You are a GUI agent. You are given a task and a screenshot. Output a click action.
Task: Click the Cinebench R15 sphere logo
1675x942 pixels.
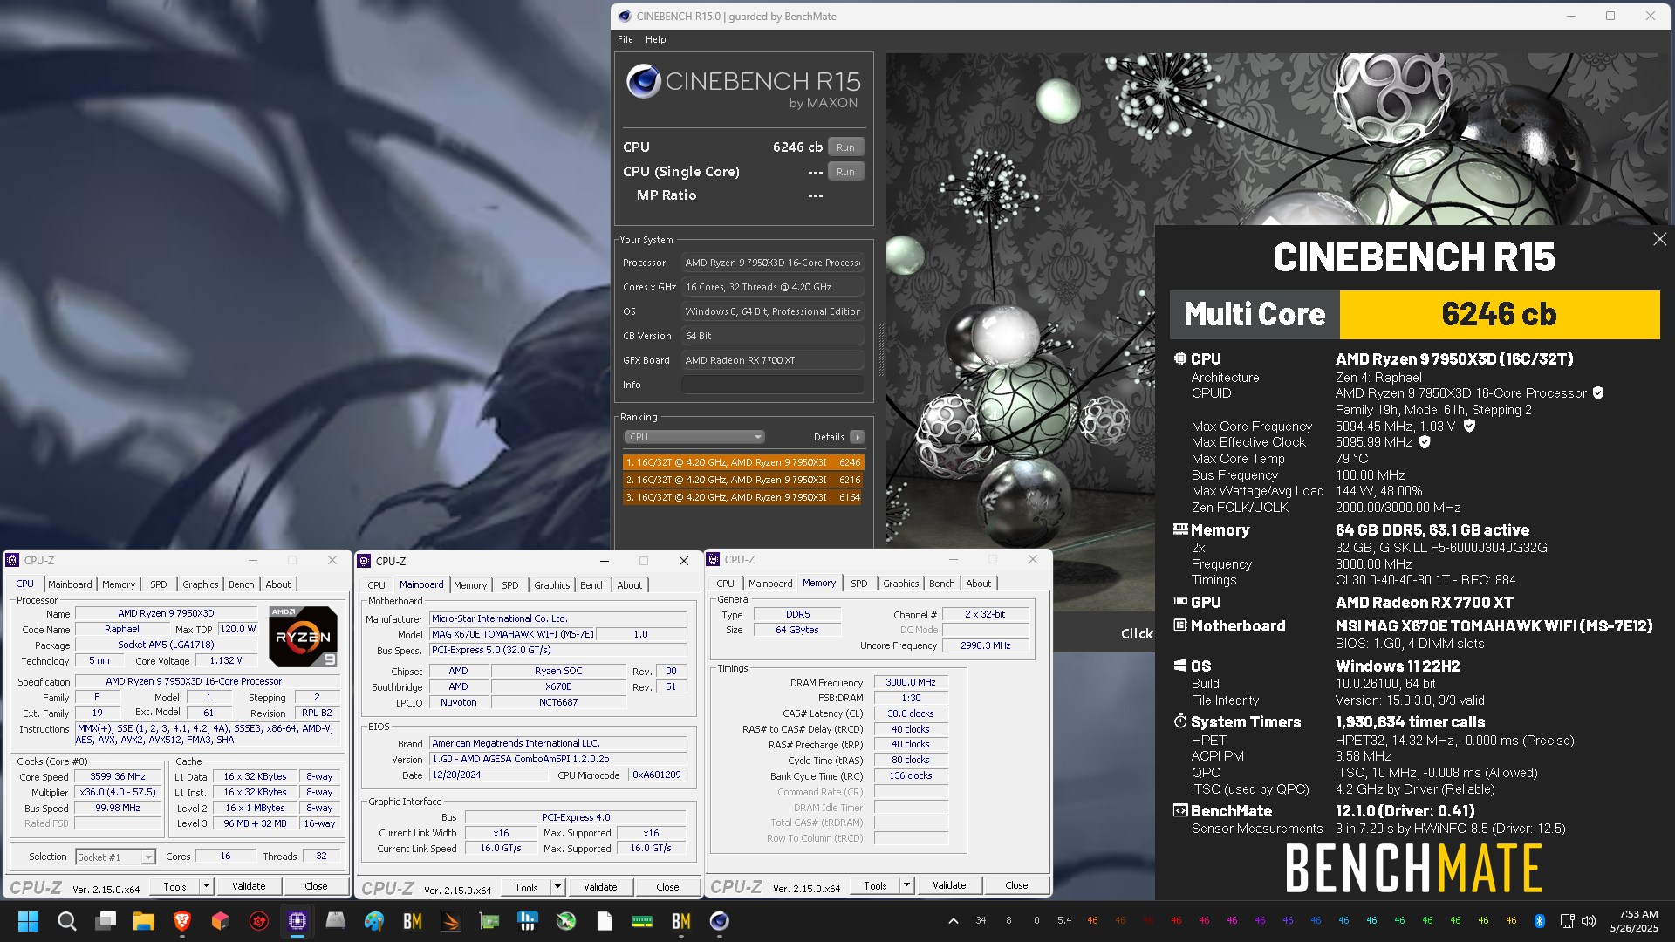[x=643, y=81]
